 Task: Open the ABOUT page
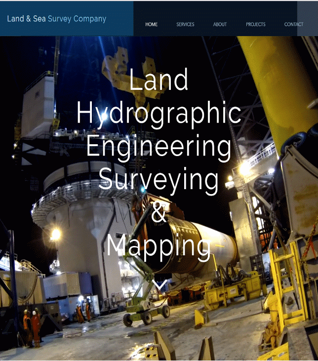(x=220, y=24)
